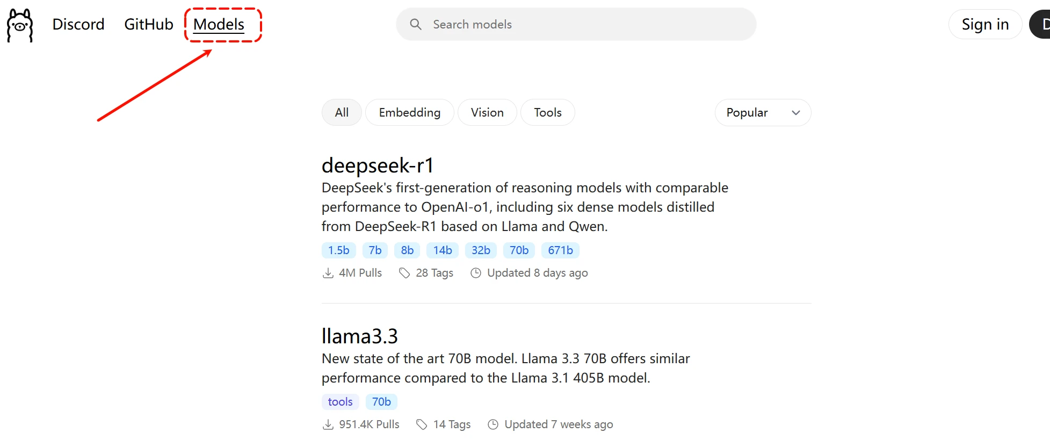Viewport: 1050px width, 447px height.
Task: Select the Tools filter tab
Action: (x=548, y=112)
